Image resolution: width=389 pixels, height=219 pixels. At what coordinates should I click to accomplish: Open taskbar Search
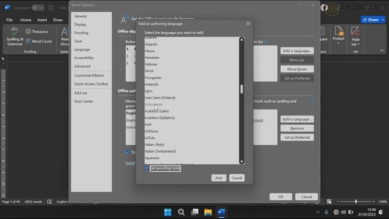(181, 212)
